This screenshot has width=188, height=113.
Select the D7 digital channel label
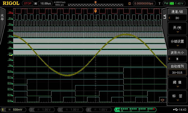[10, 54]
